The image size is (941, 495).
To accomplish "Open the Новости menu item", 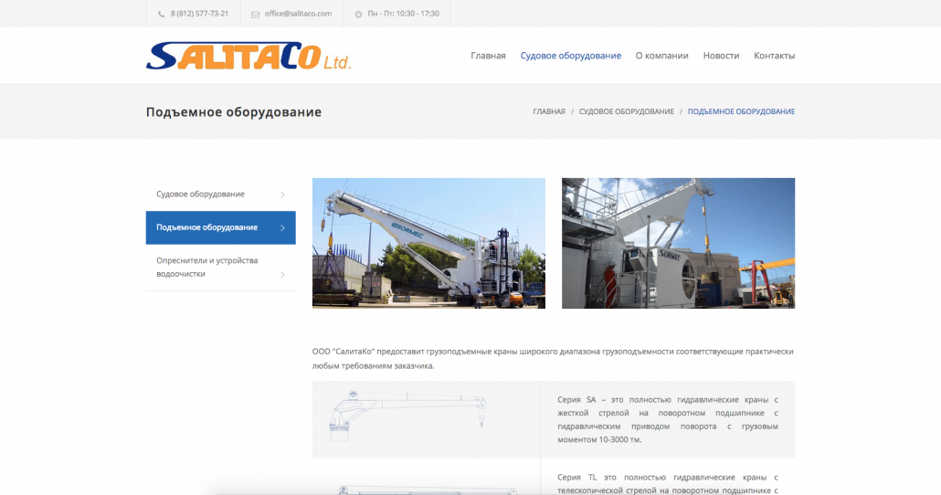I will [x=722, y=56].
